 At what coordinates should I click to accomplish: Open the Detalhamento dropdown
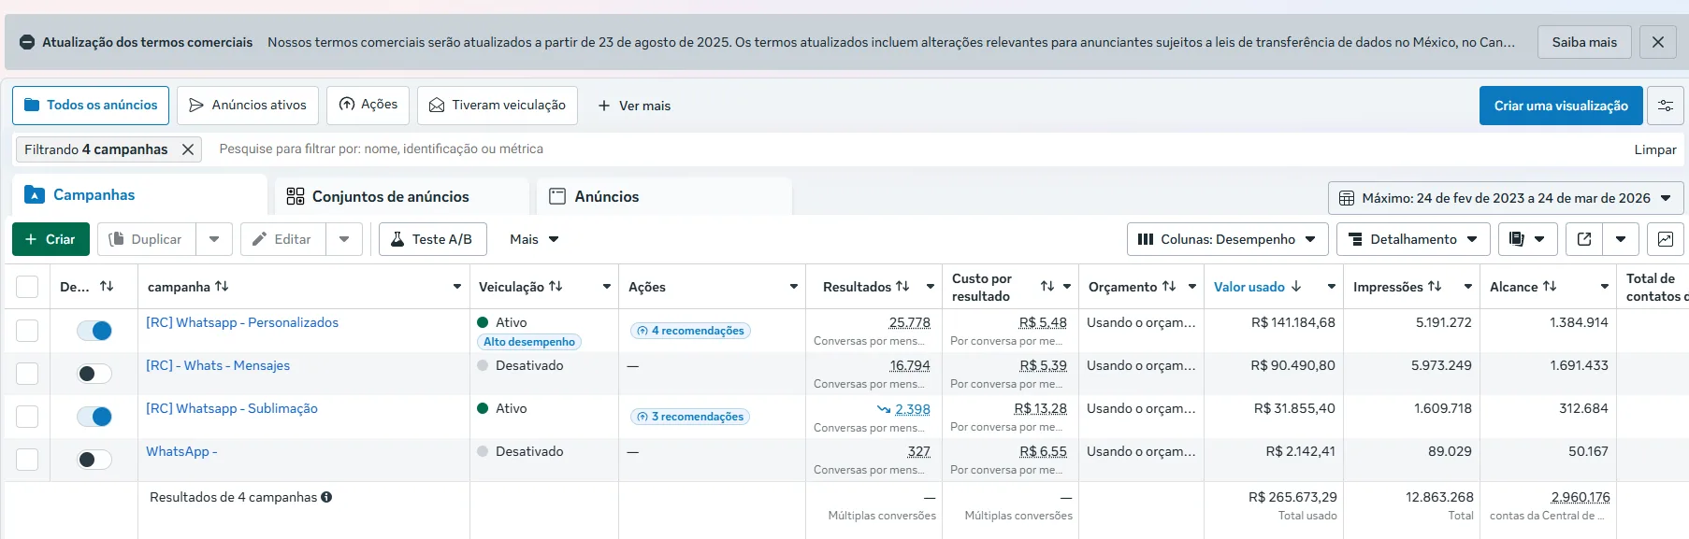(x=1413, y=239)
